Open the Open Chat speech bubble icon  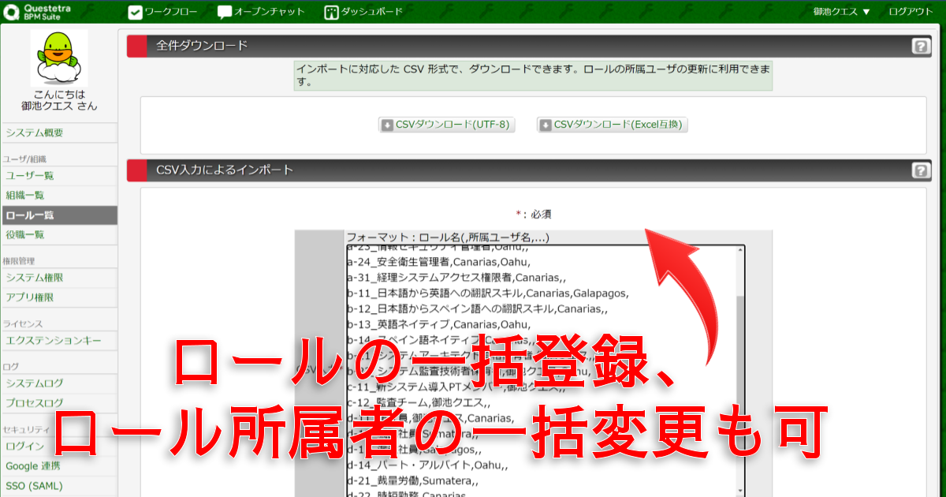click(x=225, y=12)
